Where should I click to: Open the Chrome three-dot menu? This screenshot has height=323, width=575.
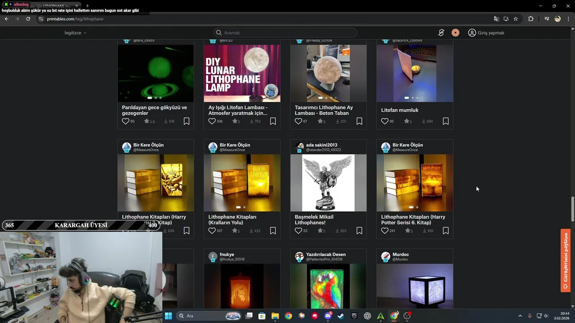[x=569, y=19]
